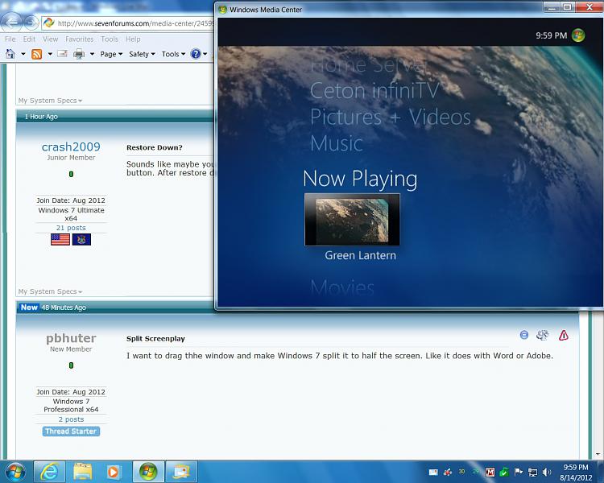Select Movies in Media Center menu
This screenshot has width=604, height=483.
click(x=342, y=287)
